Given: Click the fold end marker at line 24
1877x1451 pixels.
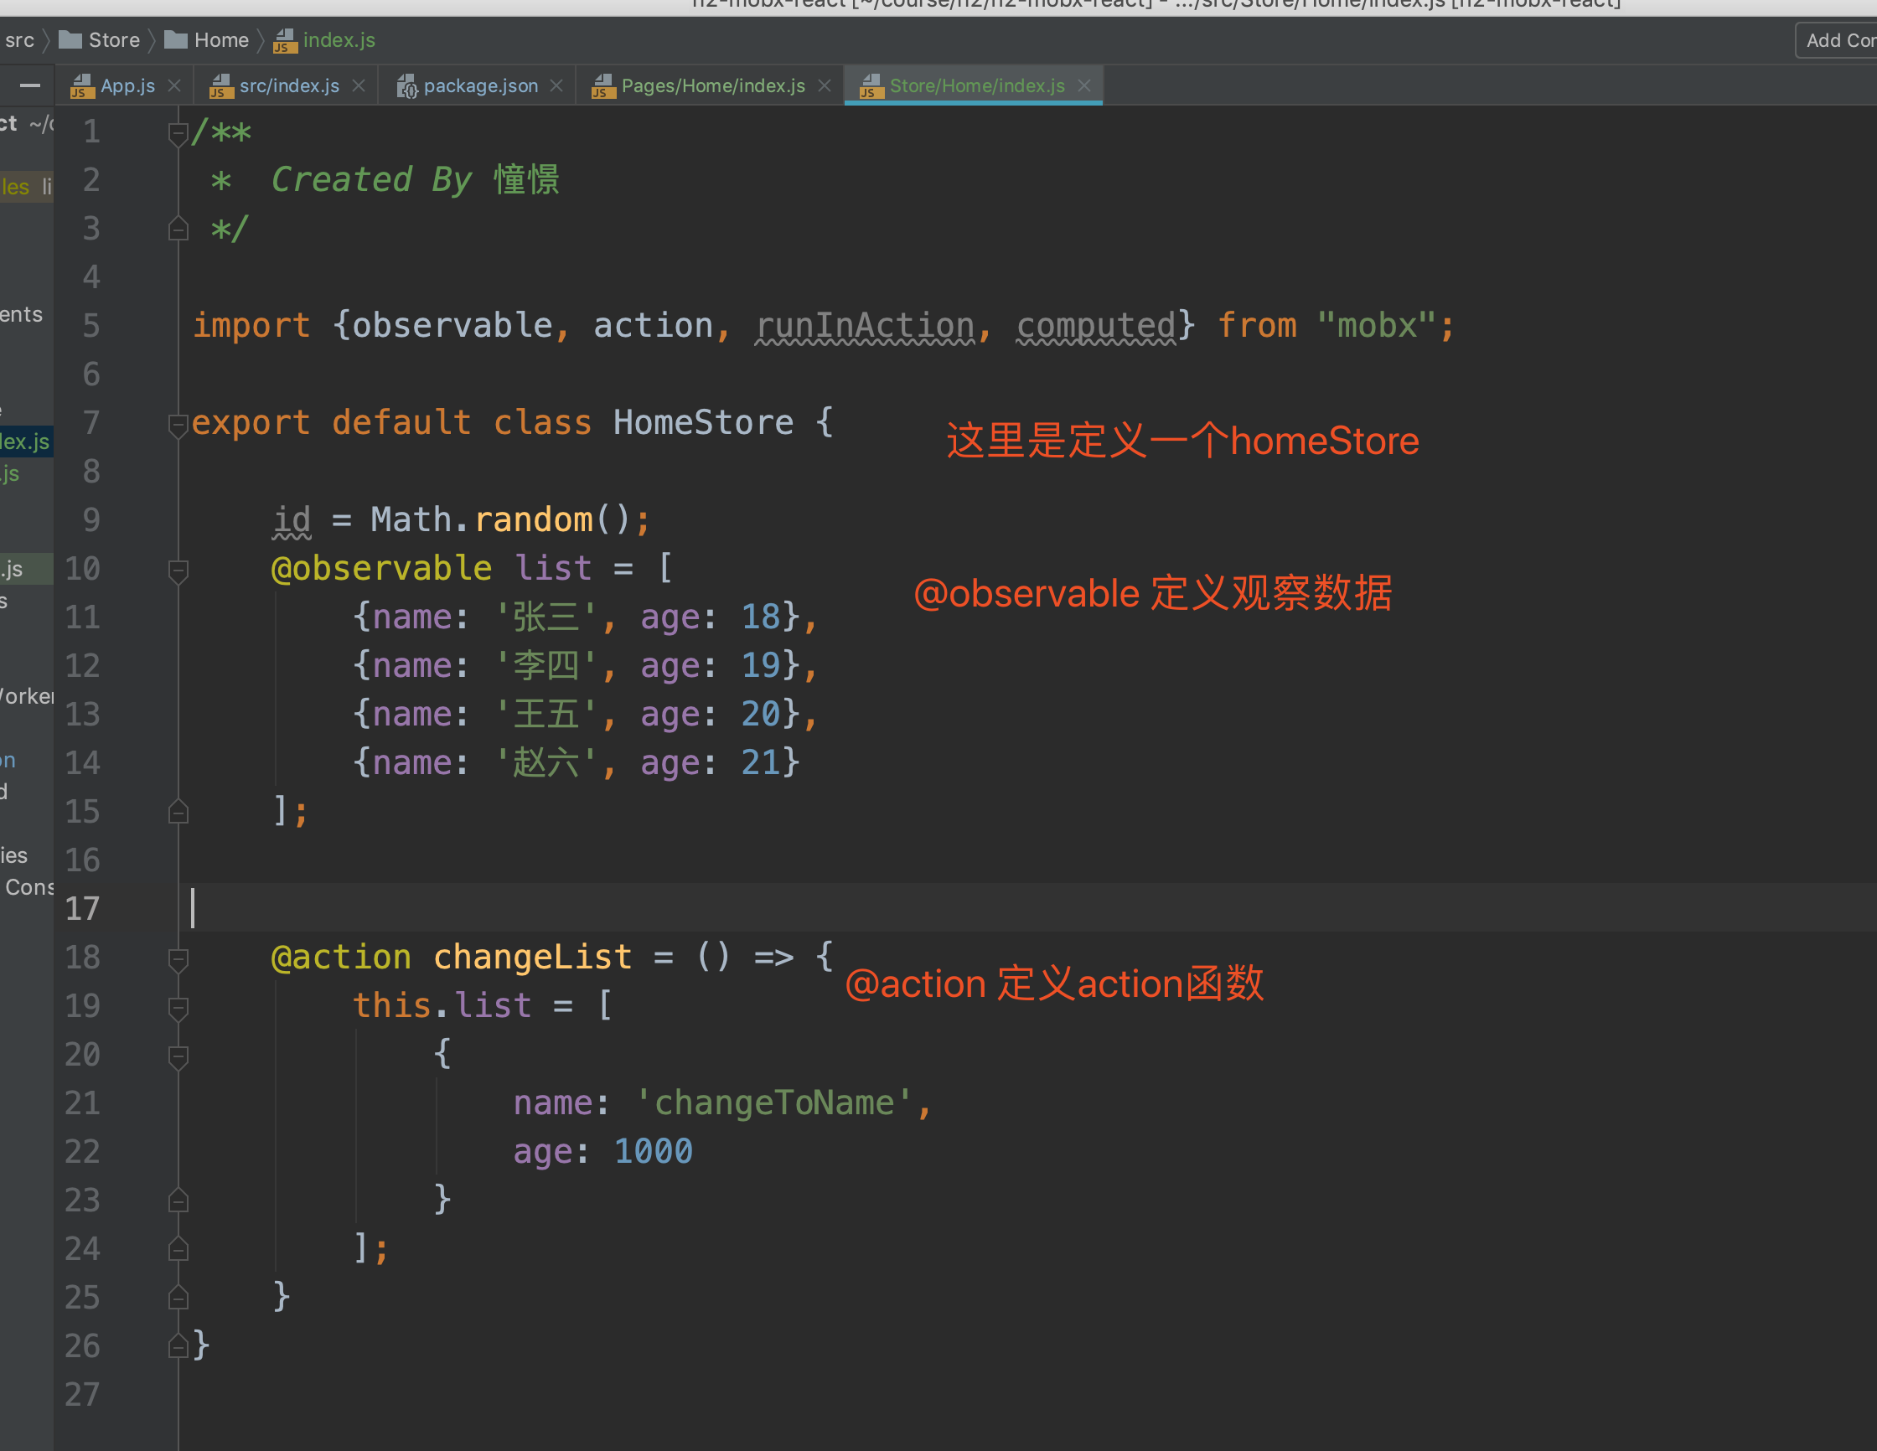Looking at the screenshot, I should tap(178, 1248).
